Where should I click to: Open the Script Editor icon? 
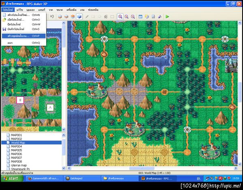(153, 17)
